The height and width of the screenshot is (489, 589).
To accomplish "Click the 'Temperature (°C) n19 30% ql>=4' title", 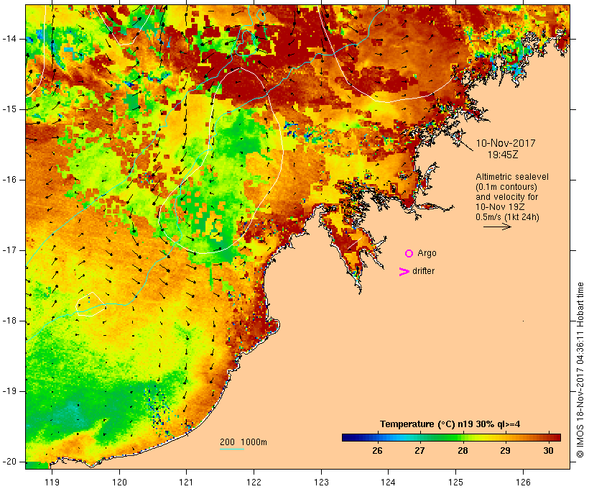I will coord(450,424).
